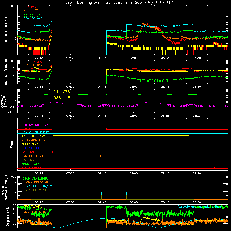Image resolution: width=231 pixels, height=231 pixels.
Task: Click the Absolute geomagnetic latitude label
Action: 200,207
